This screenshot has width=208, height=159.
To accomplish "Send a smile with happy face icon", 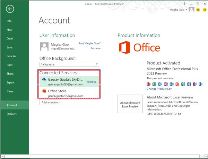I will click(198, 10).
